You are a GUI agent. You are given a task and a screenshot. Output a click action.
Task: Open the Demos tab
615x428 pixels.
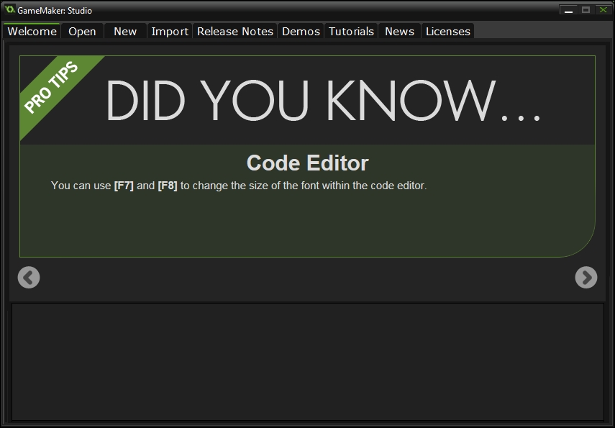pyautogui.click(x=301, y=31)
